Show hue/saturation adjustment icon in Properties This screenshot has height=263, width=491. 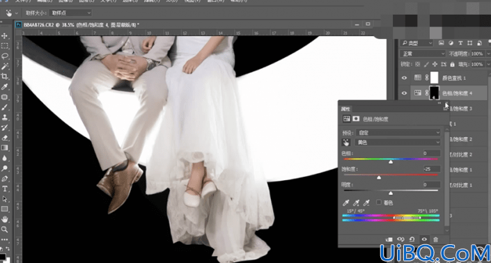point(346,119)
